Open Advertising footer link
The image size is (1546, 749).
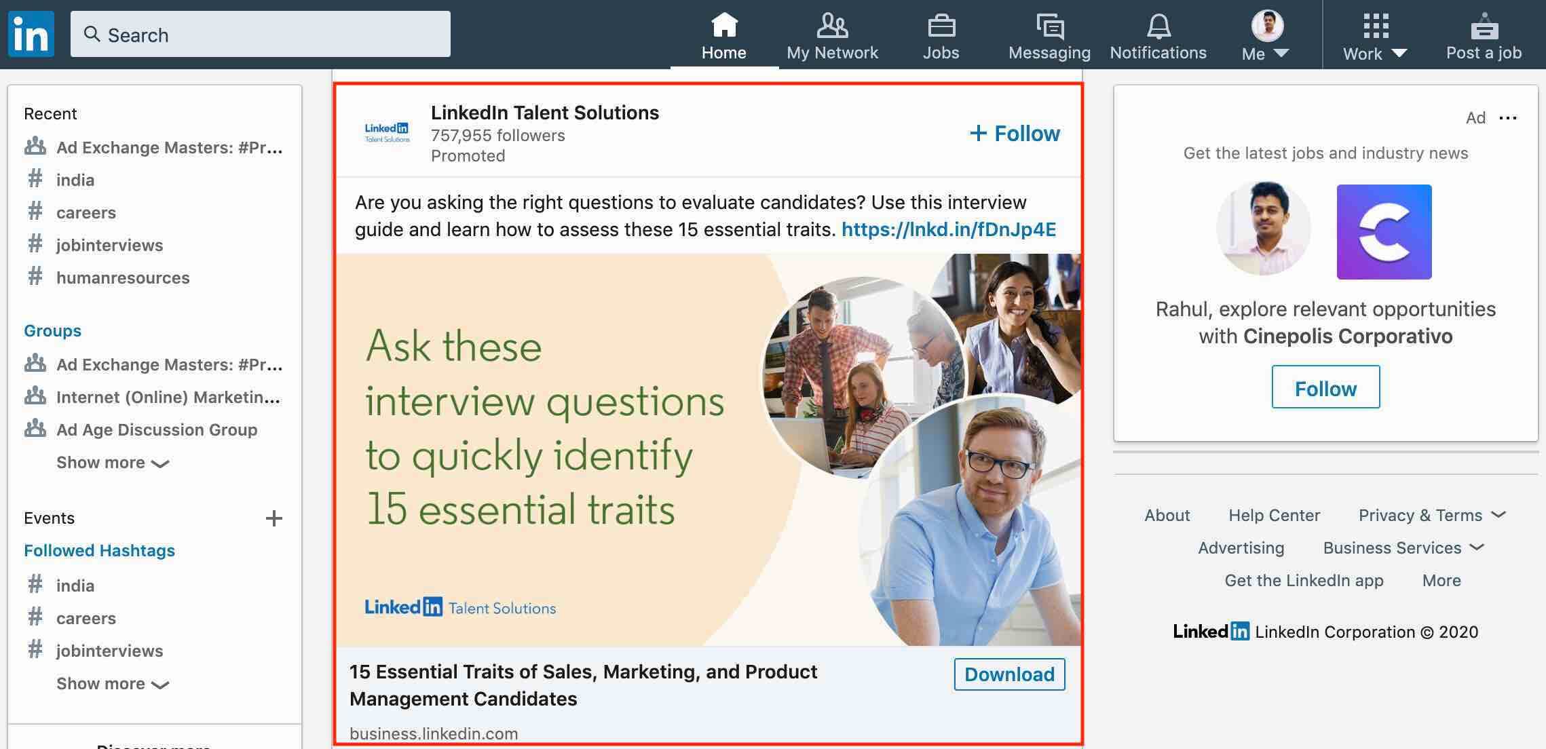pos(1241,548)
